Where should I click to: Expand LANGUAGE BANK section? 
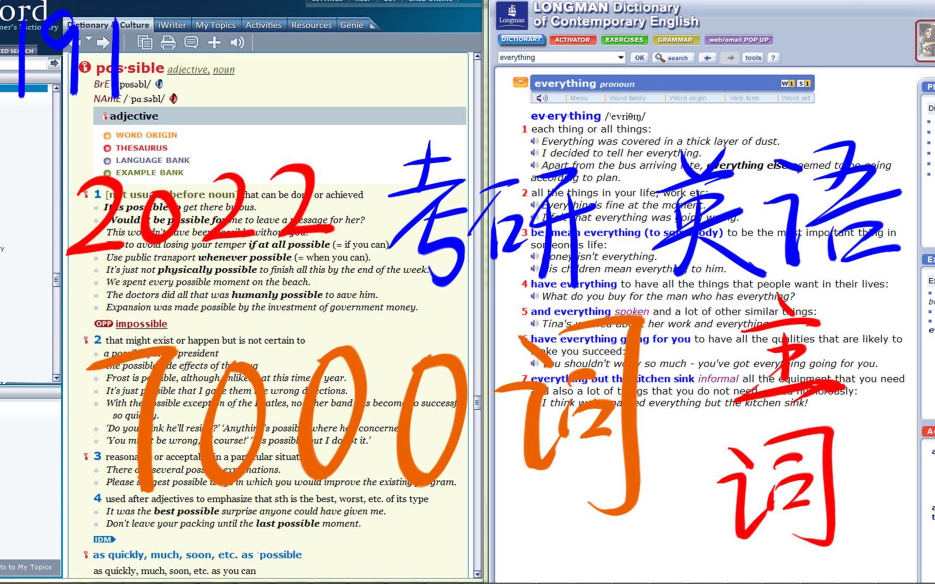[147, 160]
